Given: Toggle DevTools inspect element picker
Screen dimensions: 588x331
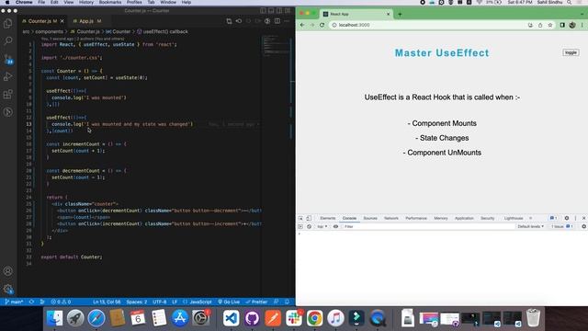Looking at the screenshot, I should tap(300, 218).
